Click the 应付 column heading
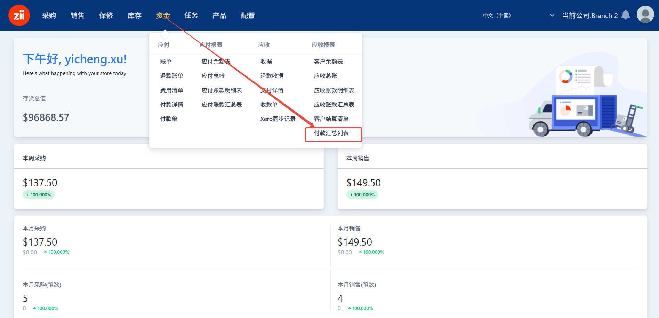The height and width of the screenshot is (318, 659). click(163, 45)
